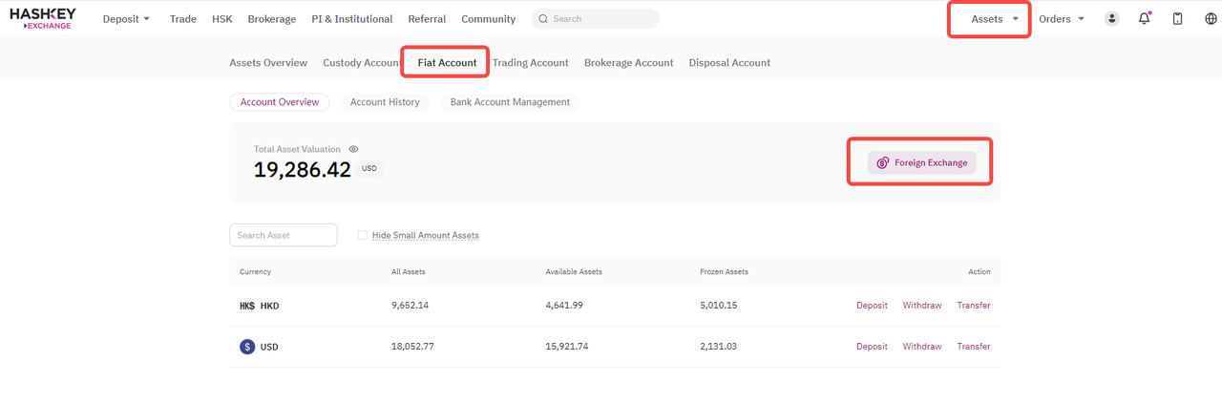
Task: Open Bank Account Management pill
Action: [510, 102]
